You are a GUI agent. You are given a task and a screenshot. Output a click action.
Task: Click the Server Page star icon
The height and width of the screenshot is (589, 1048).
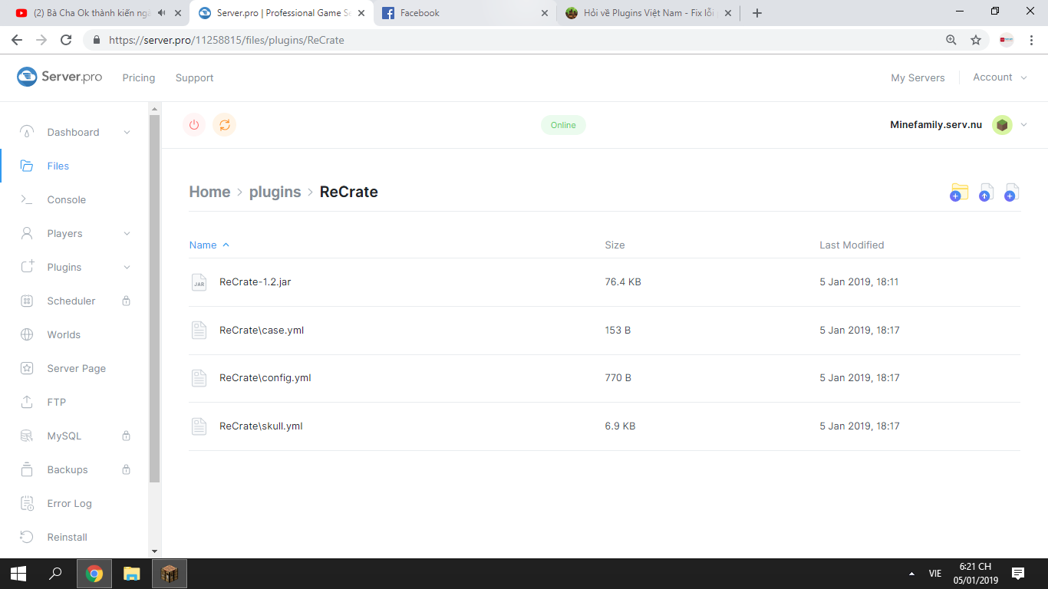[27, 368]
